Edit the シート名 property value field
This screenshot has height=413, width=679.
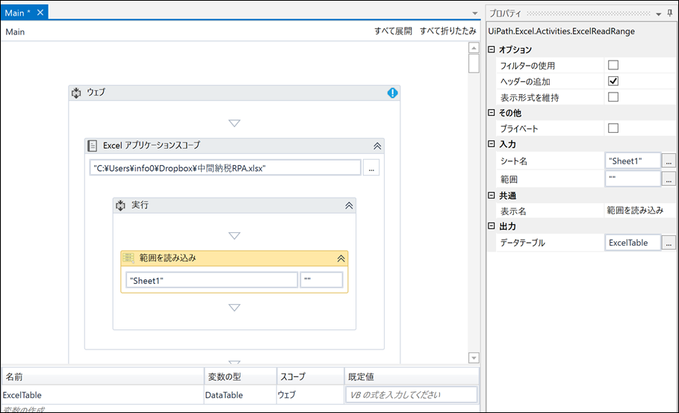633,161
